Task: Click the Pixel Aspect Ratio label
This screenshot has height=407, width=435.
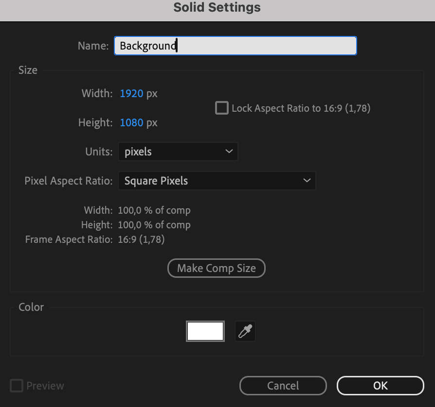Action: pyautogui.click(x=68, y=181)
